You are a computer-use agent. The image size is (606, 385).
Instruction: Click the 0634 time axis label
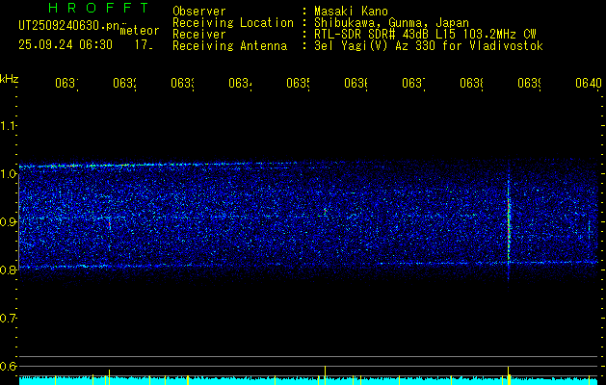point(241,84)
